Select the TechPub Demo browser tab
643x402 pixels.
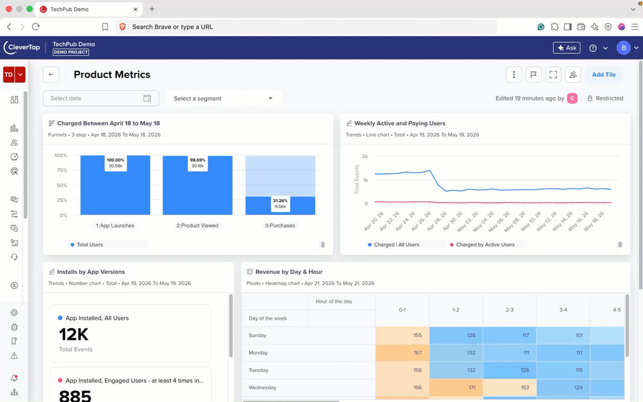click(89, 9)
